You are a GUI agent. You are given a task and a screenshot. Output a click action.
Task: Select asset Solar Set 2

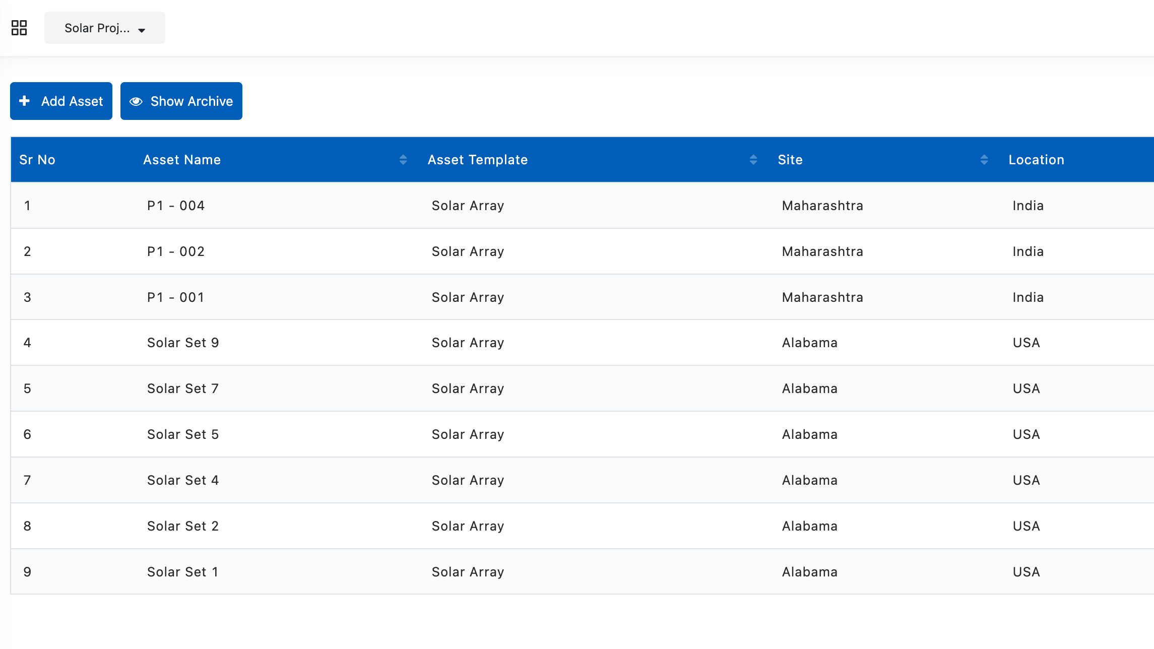coord(183,526)
